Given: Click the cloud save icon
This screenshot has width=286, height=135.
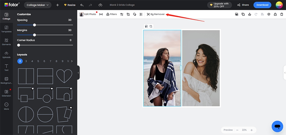Looking at the screenshot, I should pyautogui.click(x=100, y=5).
